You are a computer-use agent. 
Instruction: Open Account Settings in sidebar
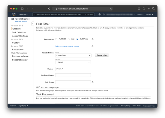click(x=20, y=36)
